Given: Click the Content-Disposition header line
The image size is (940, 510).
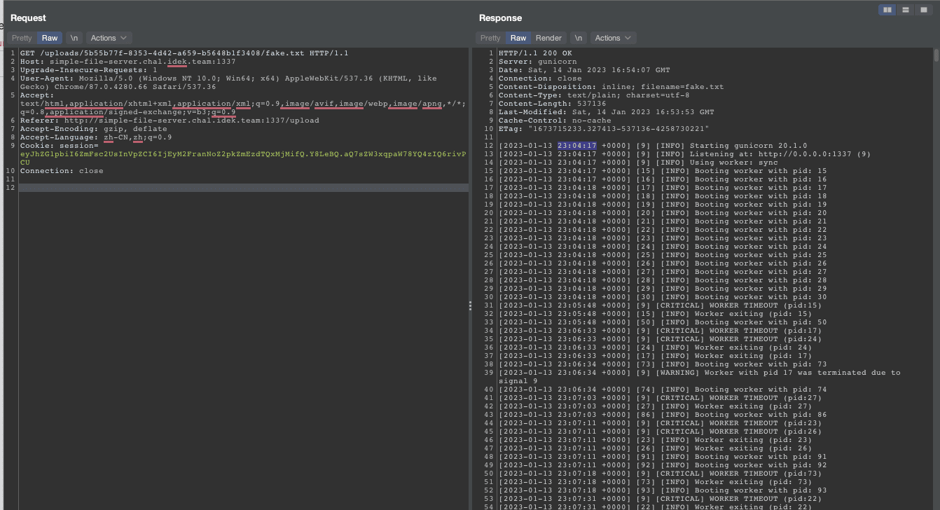Looking at the screenshot, I should tap(611, 87).
